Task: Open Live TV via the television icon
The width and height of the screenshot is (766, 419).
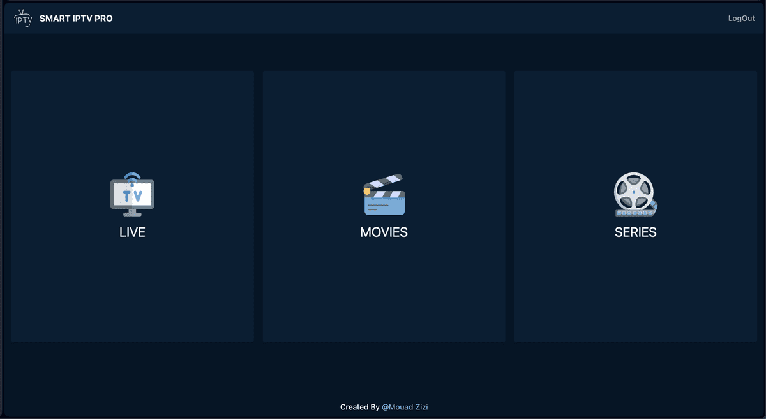Action: pyautogui.click(x=132, y=194)
